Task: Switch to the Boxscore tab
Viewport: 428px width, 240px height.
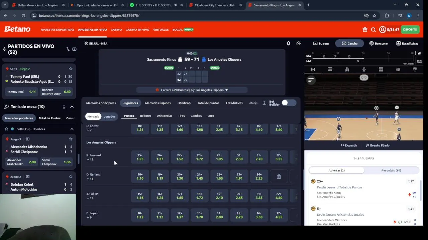Action: tap(378, 43)
